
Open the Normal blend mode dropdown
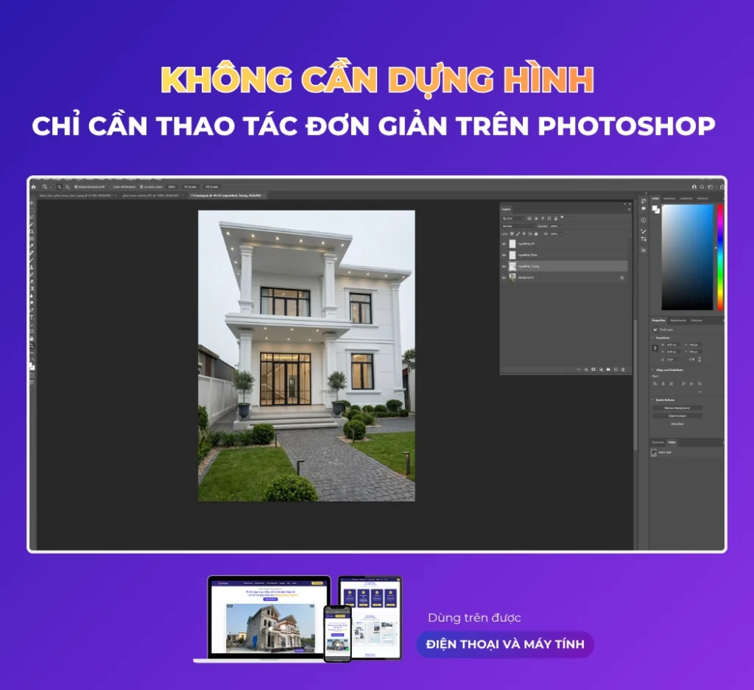tap(518, 226)
